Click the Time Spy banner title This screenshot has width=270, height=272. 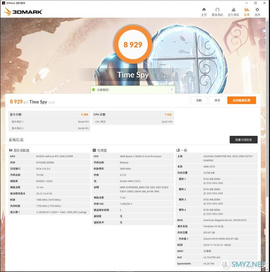click(x=133, y=75)
